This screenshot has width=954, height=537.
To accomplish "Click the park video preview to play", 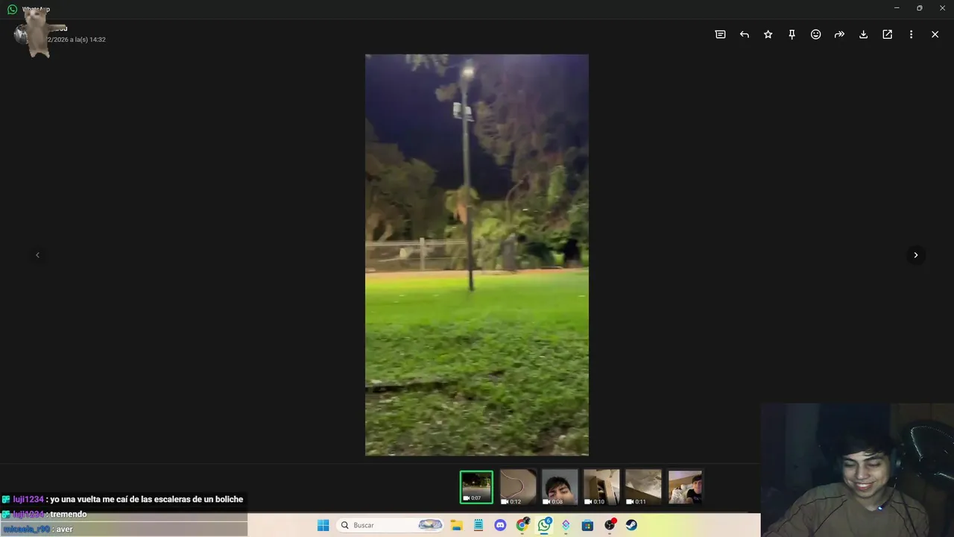I will coord(477,255).
